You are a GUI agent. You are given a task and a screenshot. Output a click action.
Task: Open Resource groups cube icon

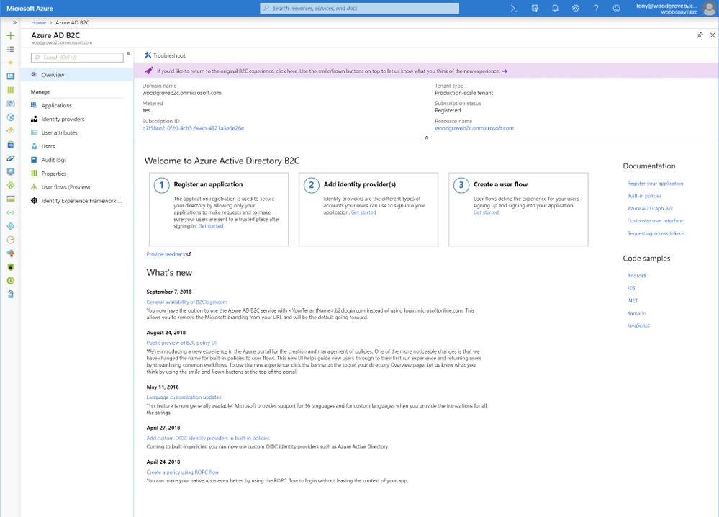(11, 104)
